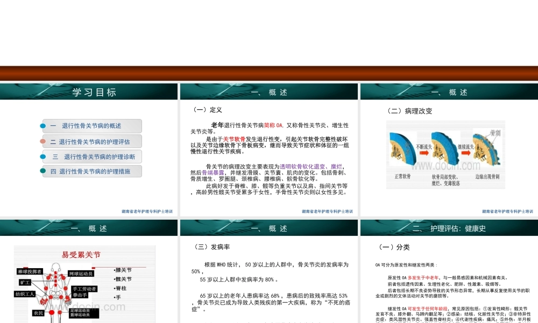The image size is (538, 323).
Task: Click the 边缘出现骨刺 caption
Action: (x=487, y=177)
